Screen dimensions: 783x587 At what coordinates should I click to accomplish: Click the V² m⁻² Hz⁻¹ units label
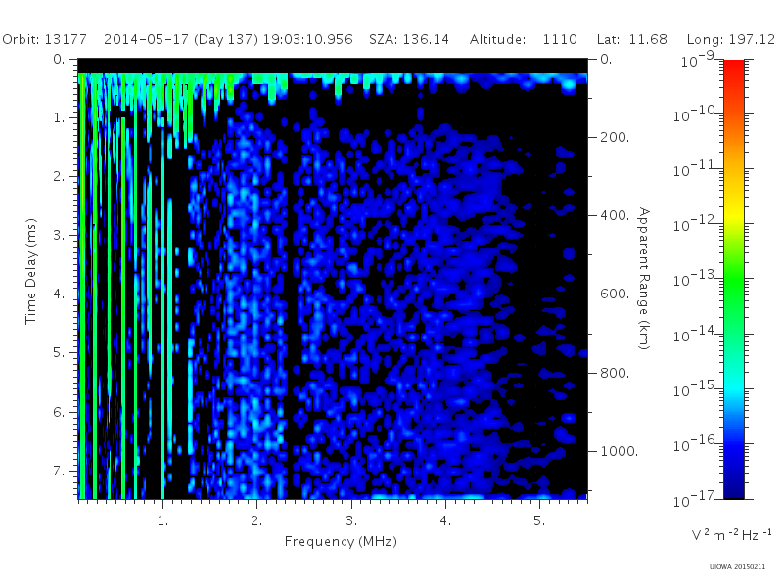pos(731,534)
